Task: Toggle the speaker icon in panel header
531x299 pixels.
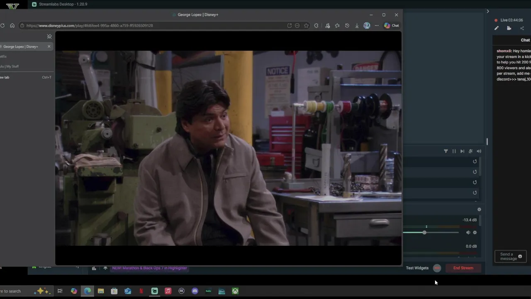Action: click(x=479, y=151)
